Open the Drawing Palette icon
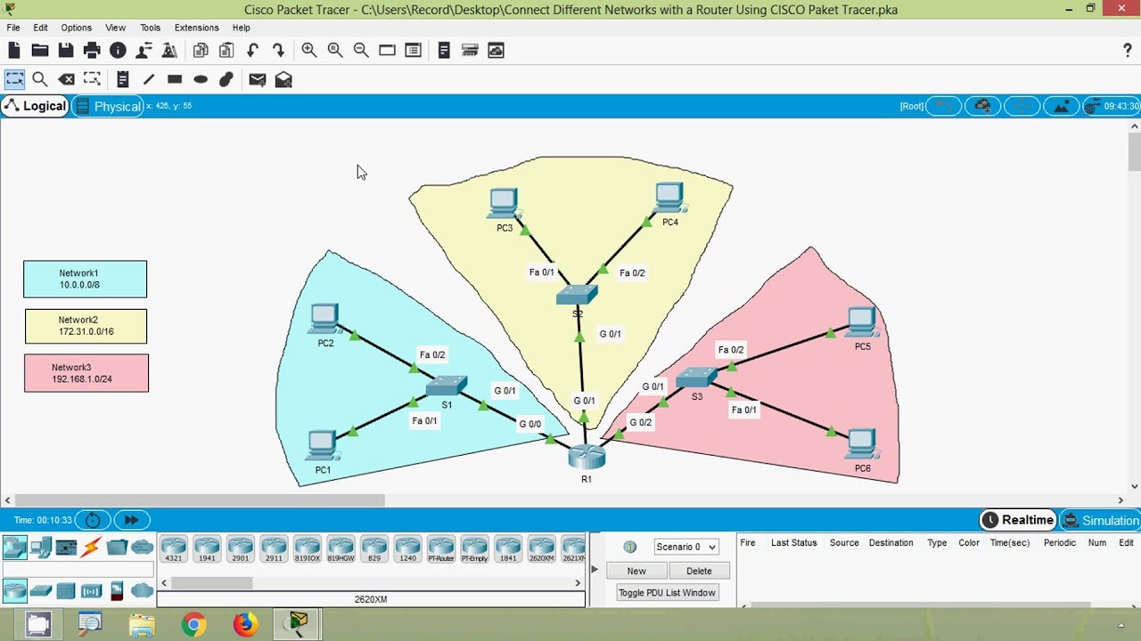This screenshot has width=1141, height=641. 387,51
